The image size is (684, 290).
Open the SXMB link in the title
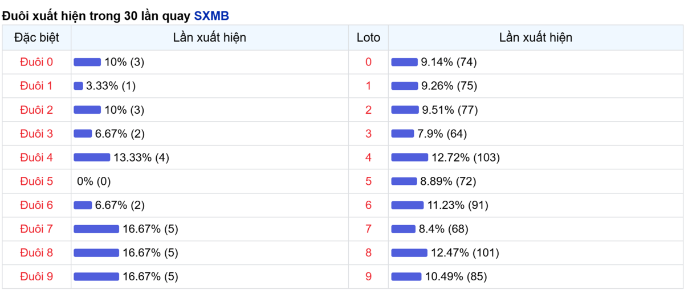click(211, 16)
